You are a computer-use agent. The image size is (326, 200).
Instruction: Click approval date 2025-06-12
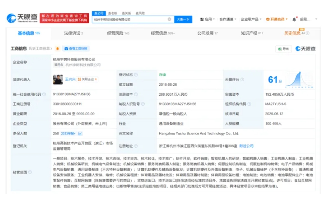(274, 114)
